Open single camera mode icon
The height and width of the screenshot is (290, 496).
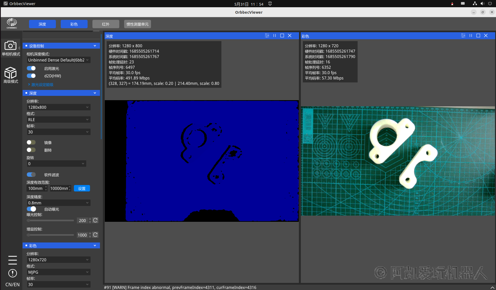point(10,46)
